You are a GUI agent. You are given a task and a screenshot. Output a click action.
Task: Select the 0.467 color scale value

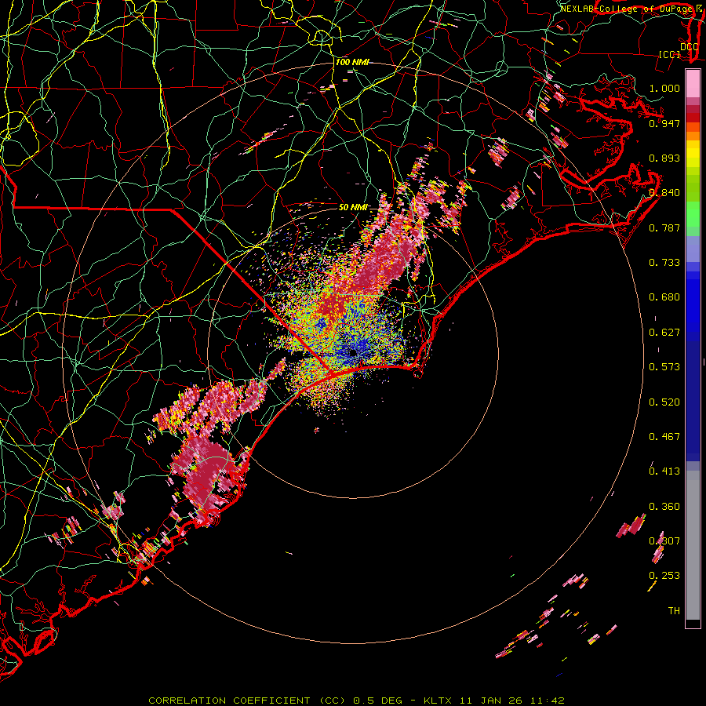(664, 437)
